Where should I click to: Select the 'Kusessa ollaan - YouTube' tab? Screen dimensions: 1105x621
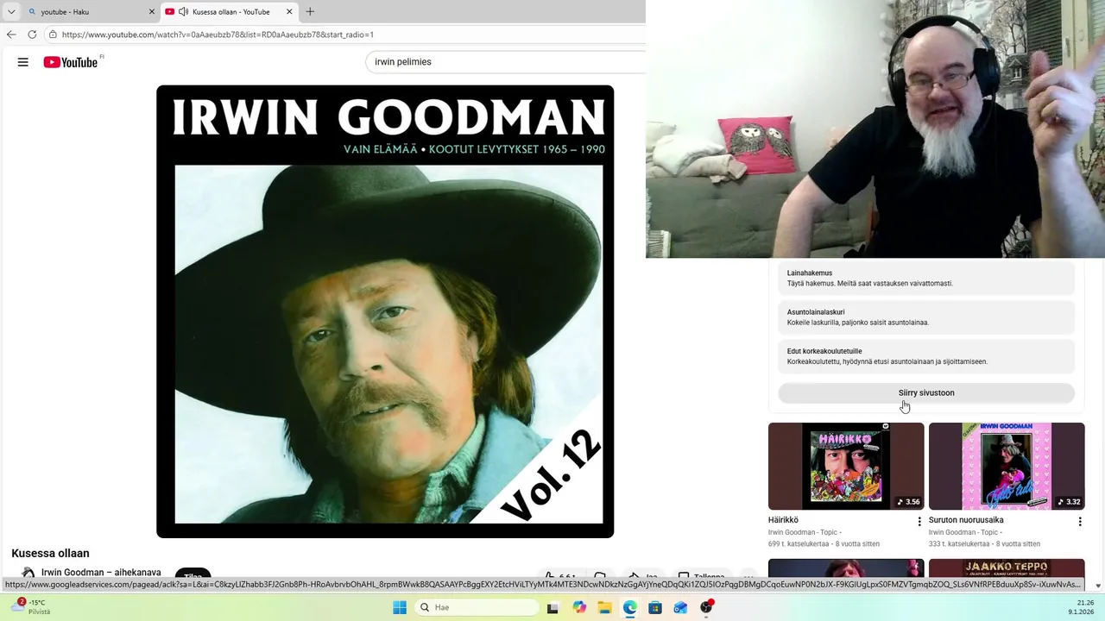coord(230,12)
